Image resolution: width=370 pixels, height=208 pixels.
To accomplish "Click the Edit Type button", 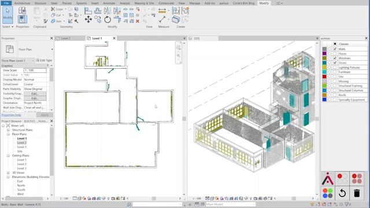I will (x=44, y=60).
